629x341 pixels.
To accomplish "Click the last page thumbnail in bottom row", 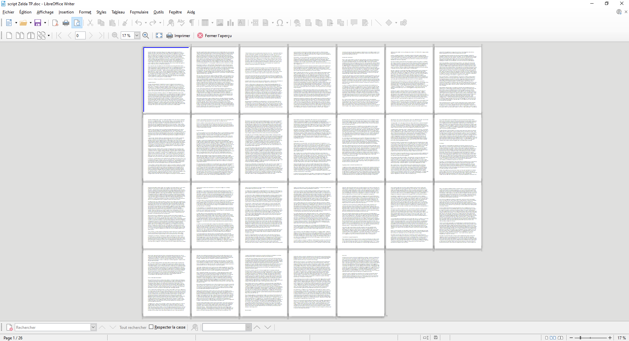I will click(361, 283).
